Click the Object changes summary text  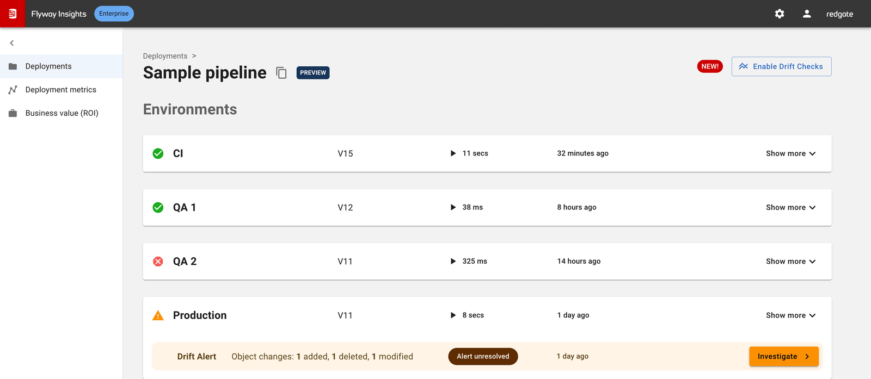(x=322, y=357)
